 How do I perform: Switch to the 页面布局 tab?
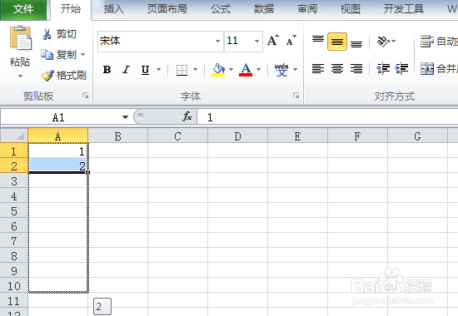pyautogui.click(x=167, y=9)
